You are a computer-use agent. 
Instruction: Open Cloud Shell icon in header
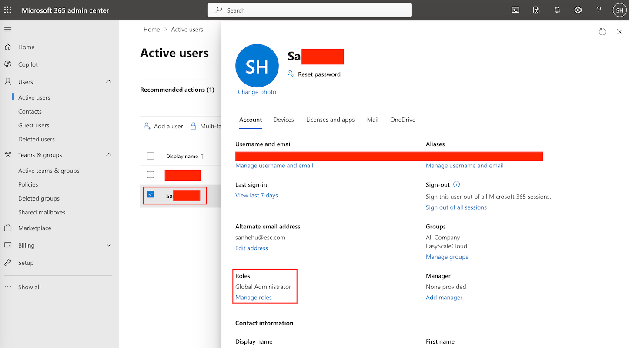515,10
